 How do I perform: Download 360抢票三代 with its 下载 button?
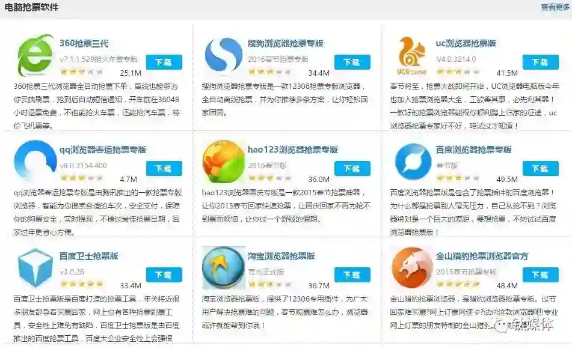tap(164, 62)
